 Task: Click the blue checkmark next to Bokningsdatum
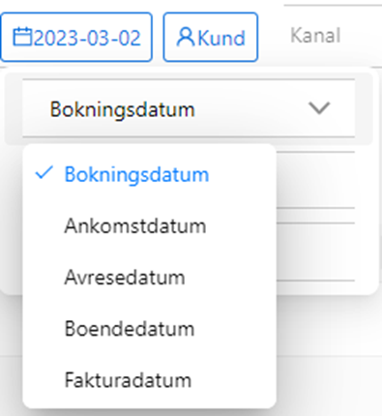44,173
